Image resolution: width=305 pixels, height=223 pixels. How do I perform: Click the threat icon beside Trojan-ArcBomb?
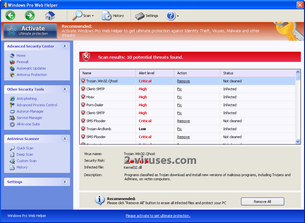tap(83, 129)
